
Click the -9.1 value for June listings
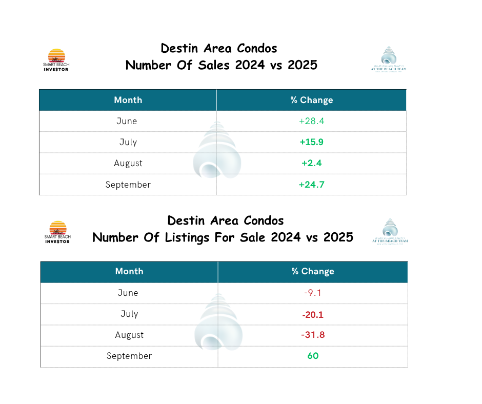(313, 293)
